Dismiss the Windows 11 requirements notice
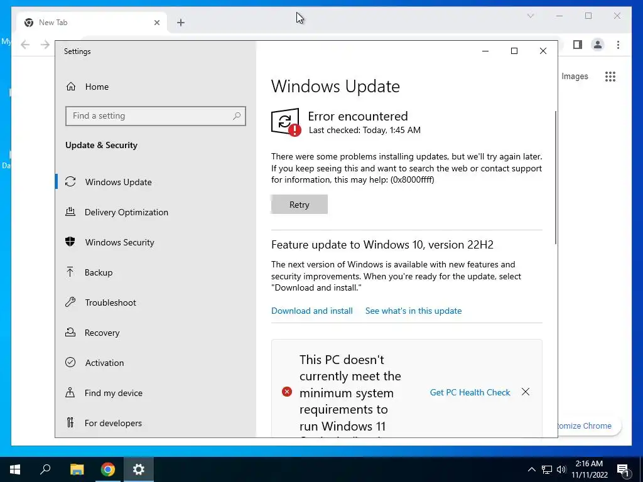643x482 pixels. coord(526,392)
